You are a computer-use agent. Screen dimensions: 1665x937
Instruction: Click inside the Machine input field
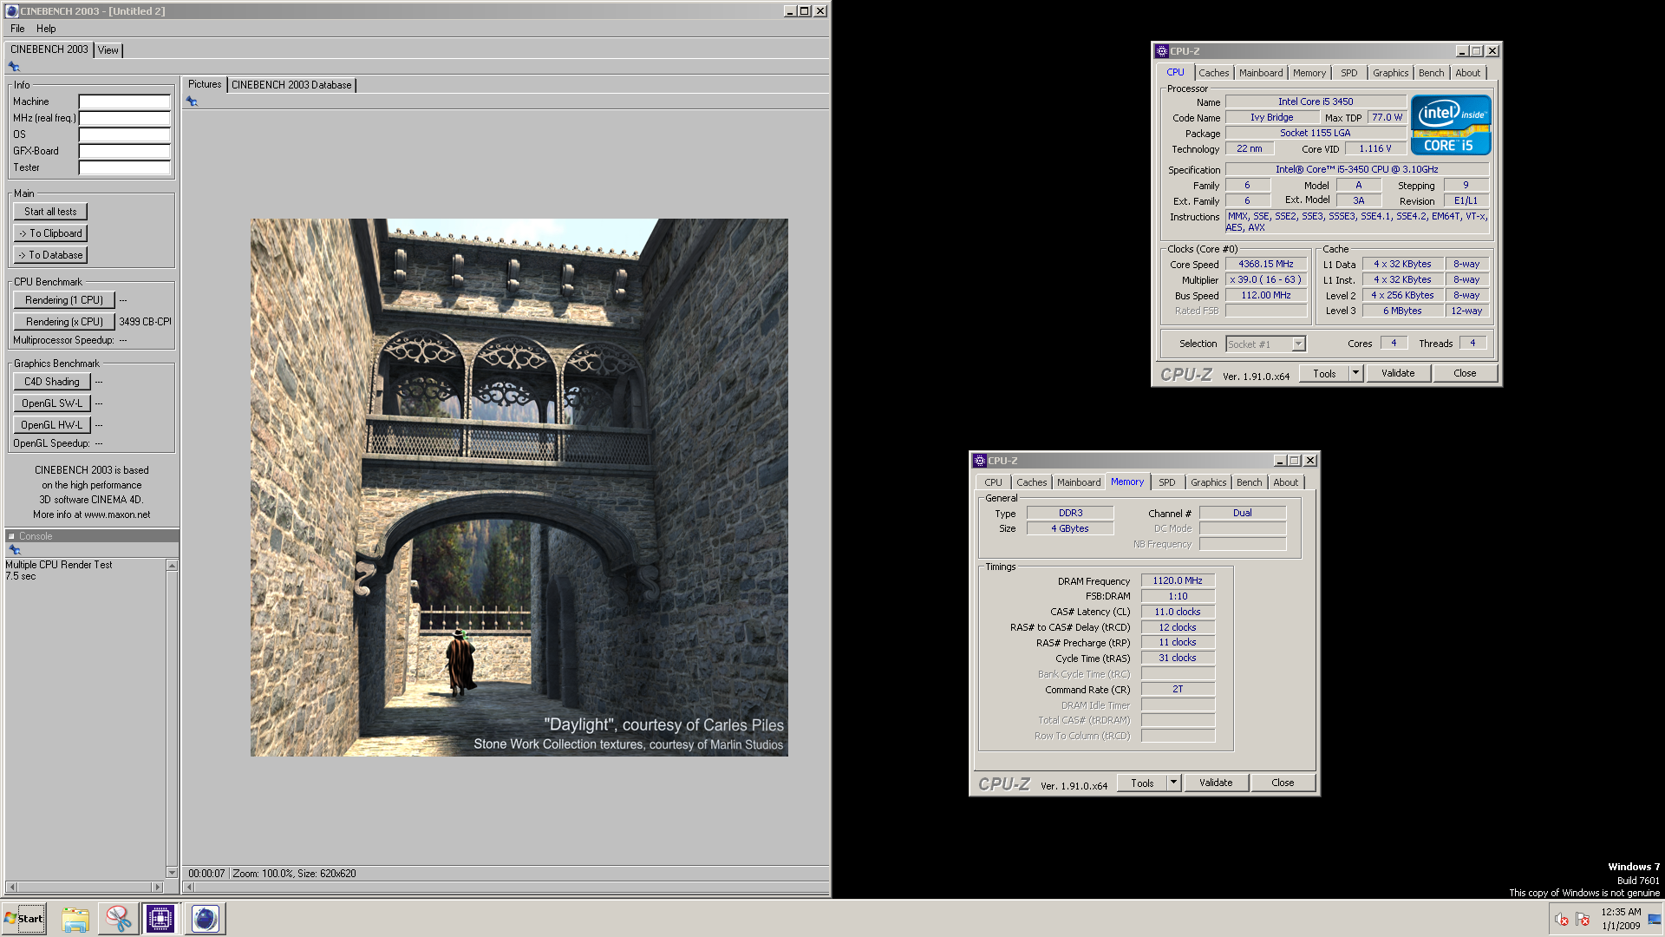click(x=125, y=102)
